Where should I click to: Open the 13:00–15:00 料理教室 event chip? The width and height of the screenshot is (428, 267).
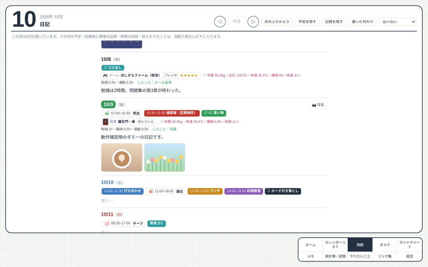tap(244, 191)
